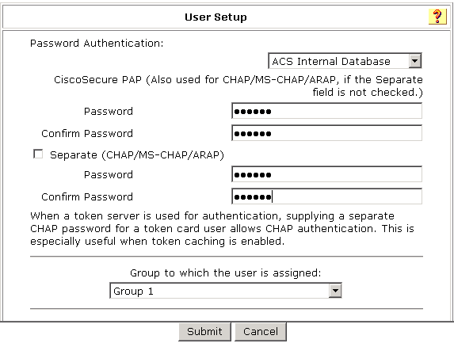Click the Separate (CHAP/MS-CHAP/ARAP) label text

click(137, 155)
